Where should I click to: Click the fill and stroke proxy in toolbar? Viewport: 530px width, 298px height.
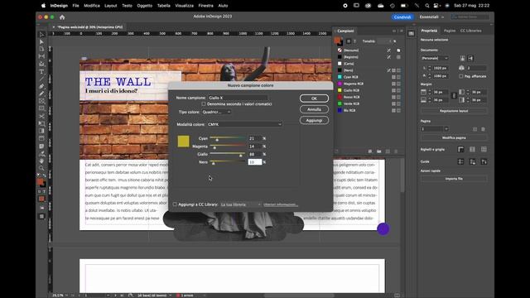(41, 183)
